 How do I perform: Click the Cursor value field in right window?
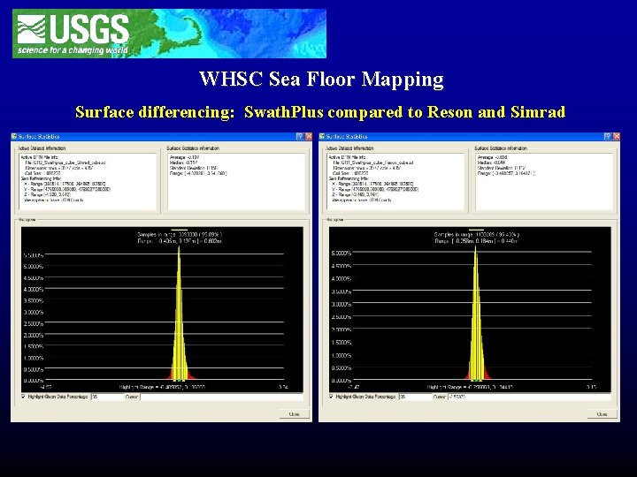[529, 397]
